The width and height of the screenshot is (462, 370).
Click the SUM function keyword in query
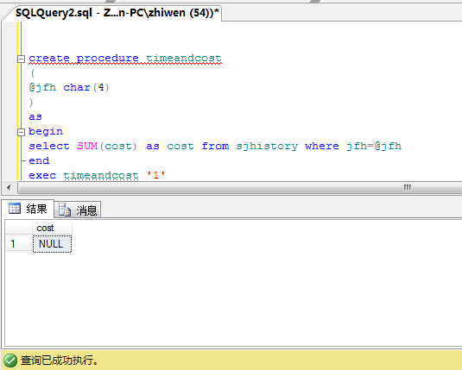[x=87, y=146]
